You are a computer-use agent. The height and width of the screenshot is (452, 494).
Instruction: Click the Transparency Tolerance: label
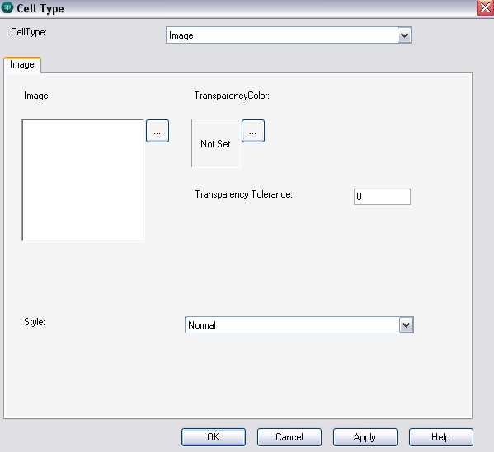click(x=243, y=194)
